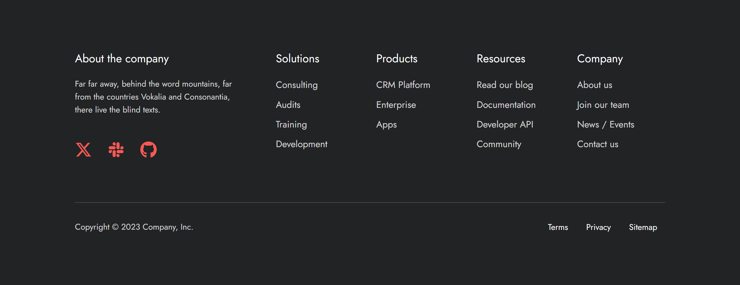Click the Apps link under Products

coord(386,124)
